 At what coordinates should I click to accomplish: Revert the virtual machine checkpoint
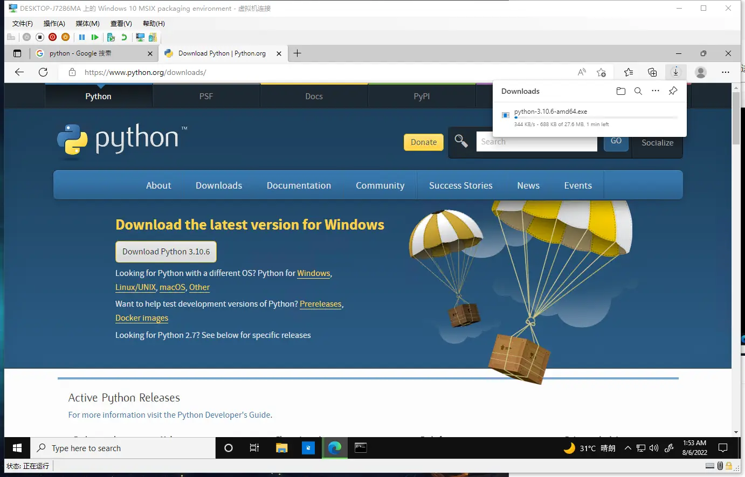(x=124, y=37)
